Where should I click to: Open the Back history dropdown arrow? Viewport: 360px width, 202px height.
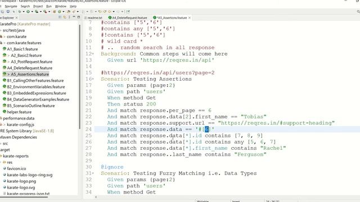(x=114, y=11)
